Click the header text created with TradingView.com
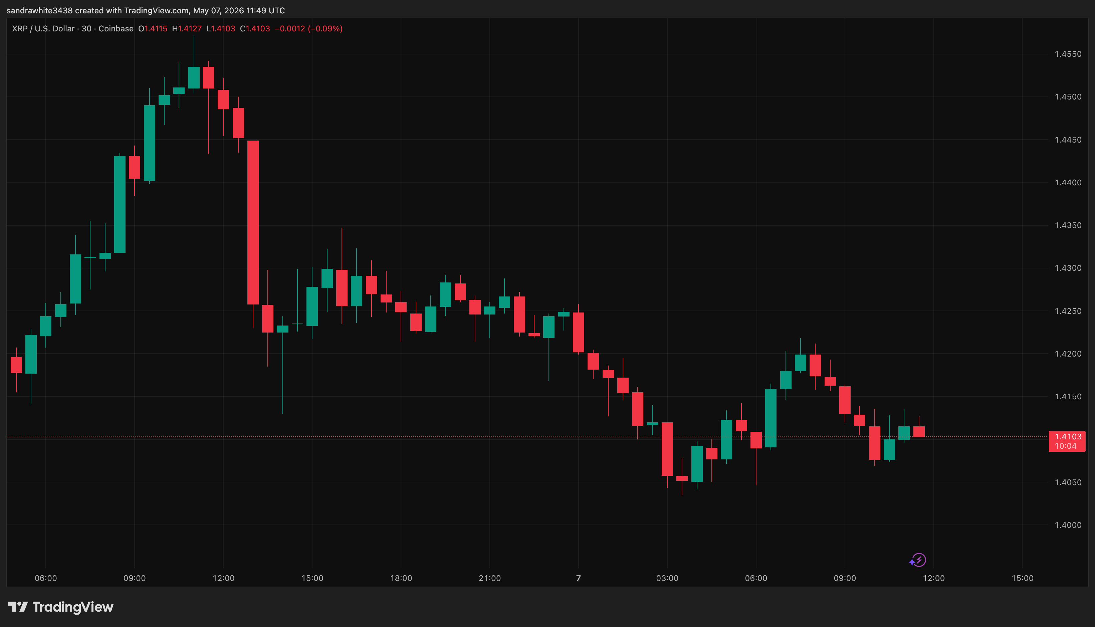The height and width of the screenshot is (627, 1095). pyautogui.click(x=132, y=10)
